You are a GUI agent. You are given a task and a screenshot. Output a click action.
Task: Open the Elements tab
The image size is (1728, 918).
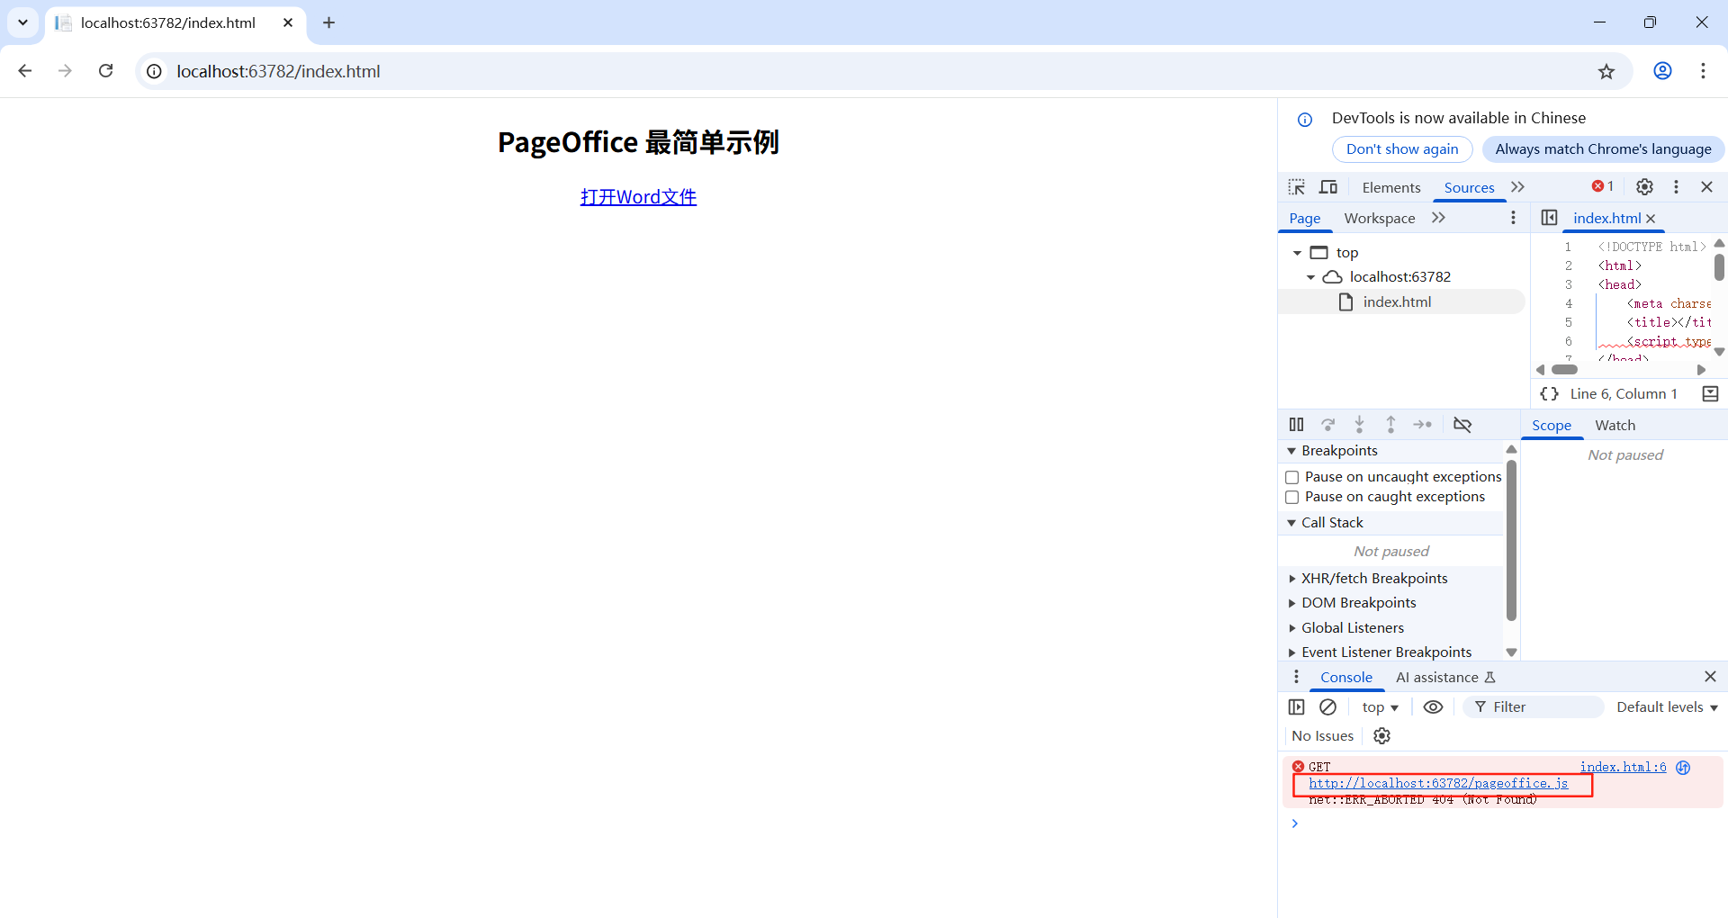pos(1391,187)
